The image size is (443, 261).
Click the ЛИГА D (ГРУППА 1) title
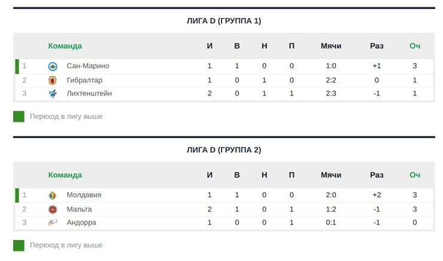224,21
